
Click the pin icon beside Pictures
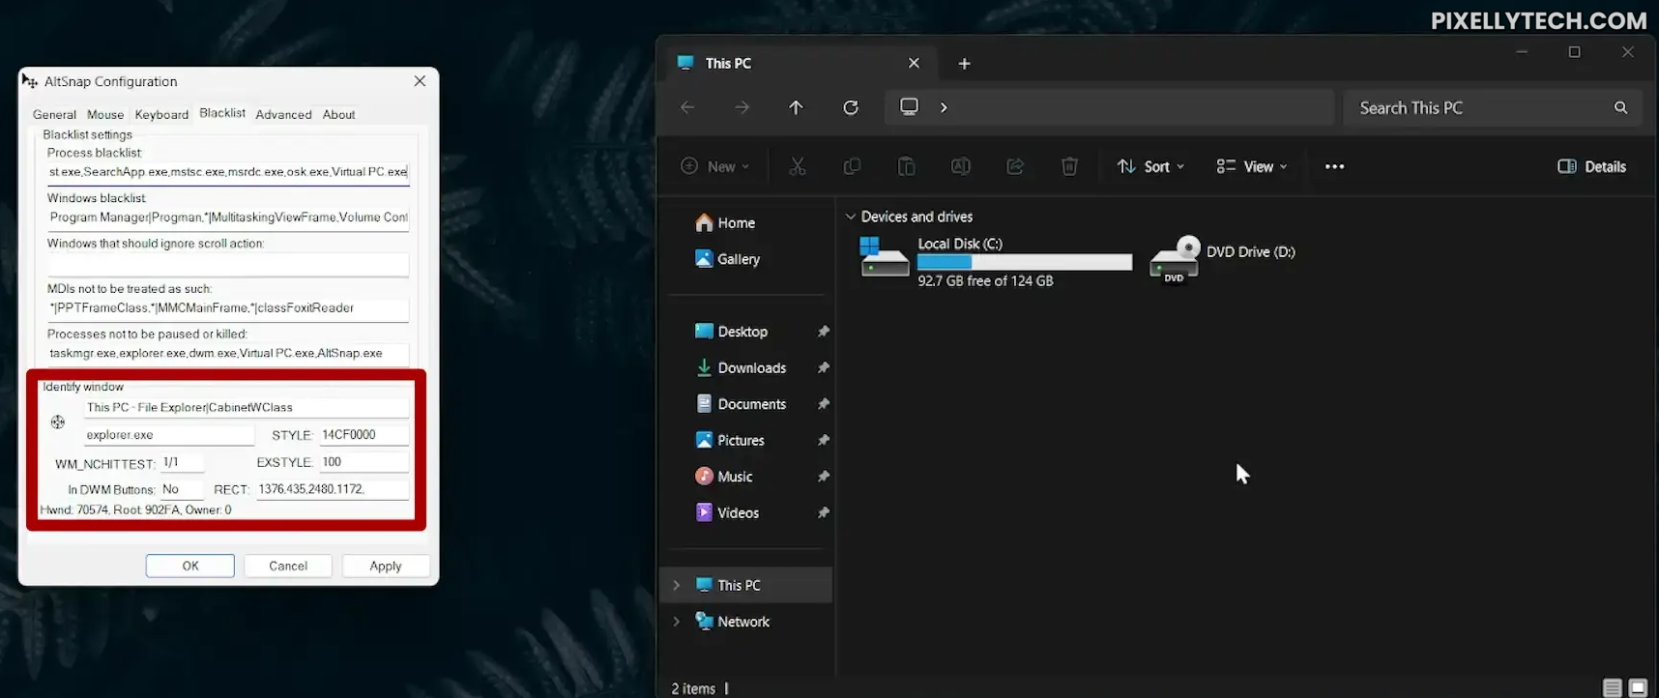tap(824, 440)
